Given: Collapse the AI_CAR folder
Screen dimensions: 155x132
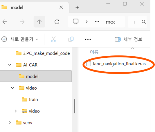Looking at the screenshot, I should [x=10, y=65].
